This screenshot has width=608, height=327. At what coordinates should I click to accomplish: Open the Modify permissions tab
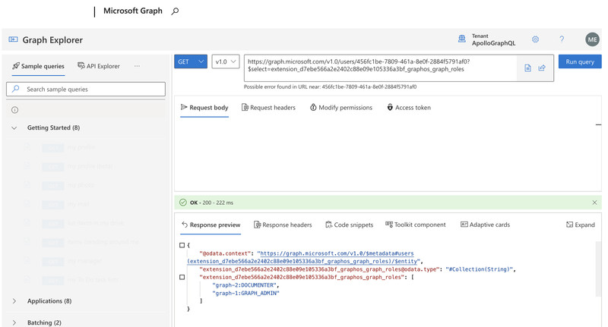(340, 108)
